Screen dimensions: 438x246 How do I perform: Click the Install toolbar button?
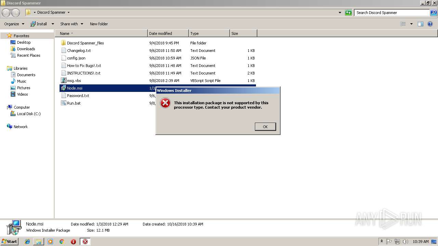(x=39, y=24)
